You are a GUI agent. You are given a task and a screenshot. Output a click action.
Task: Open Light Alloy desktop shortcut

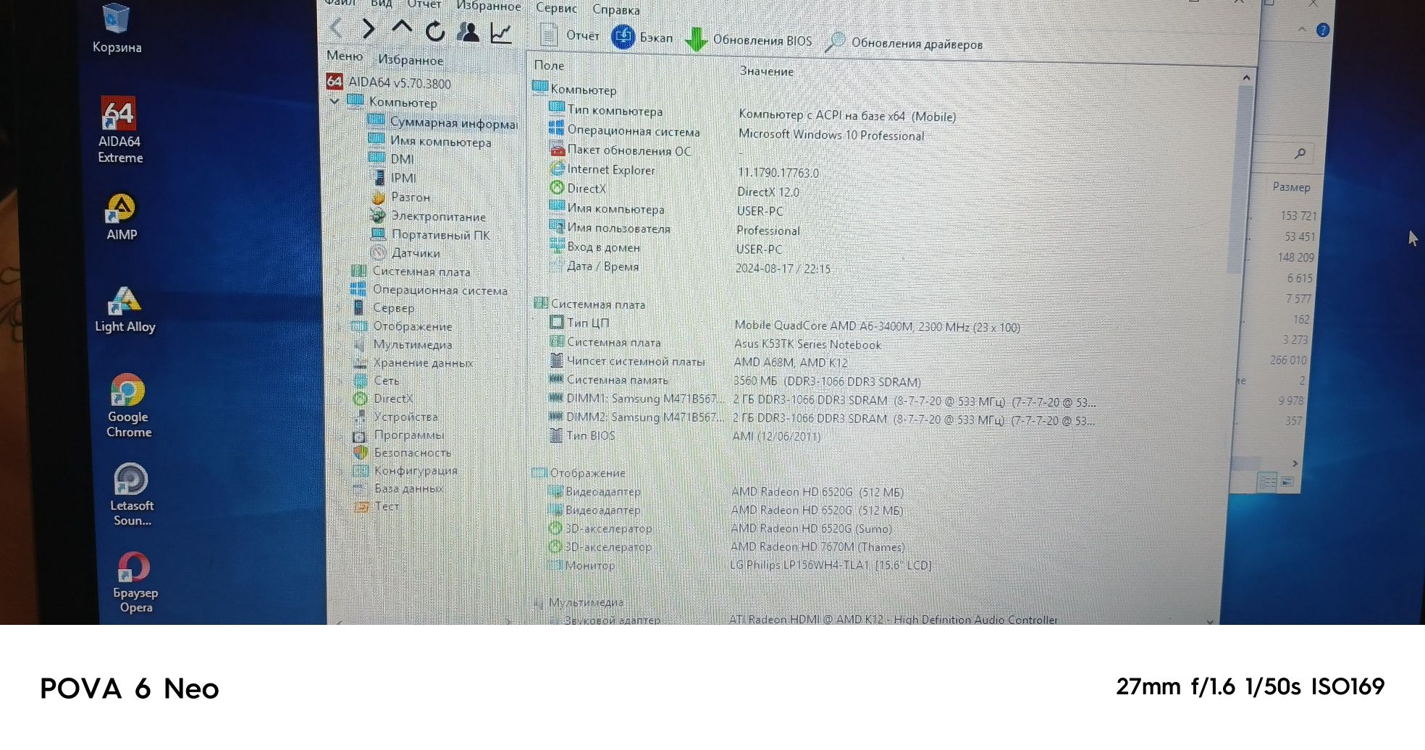point(125,309)
